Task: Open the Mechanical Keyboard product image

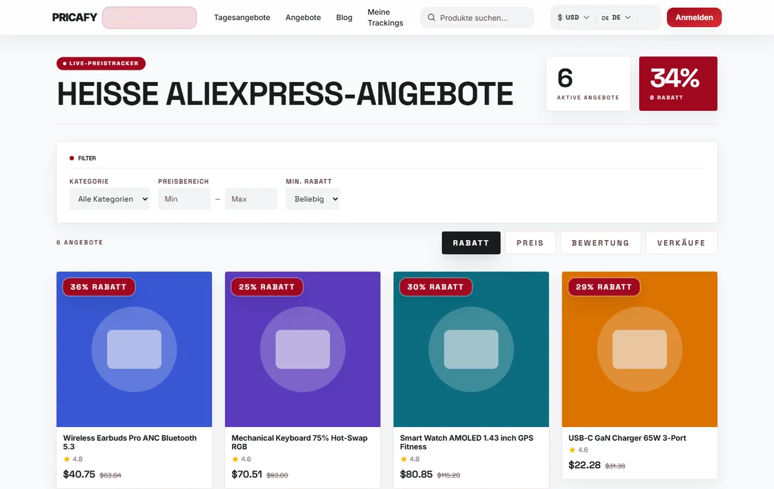Action: (303, 349)
